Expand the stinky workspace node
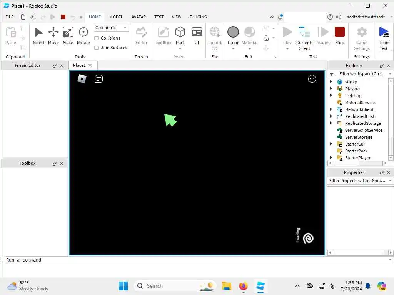Screen dimensions: 394x295 pyautogui.click(x=331, y=81)
